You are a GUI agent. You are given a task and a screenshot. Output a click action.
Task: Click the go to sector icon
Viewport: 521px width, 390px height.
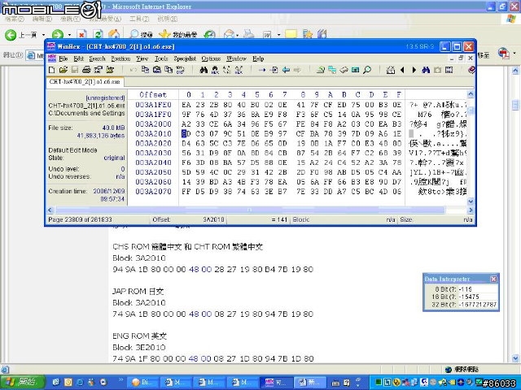[x=274, y=70]
